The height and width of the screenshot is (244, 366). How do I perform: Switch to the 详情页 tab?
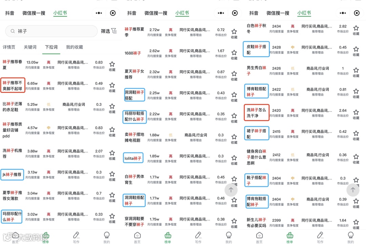click(x=9, y=47)
